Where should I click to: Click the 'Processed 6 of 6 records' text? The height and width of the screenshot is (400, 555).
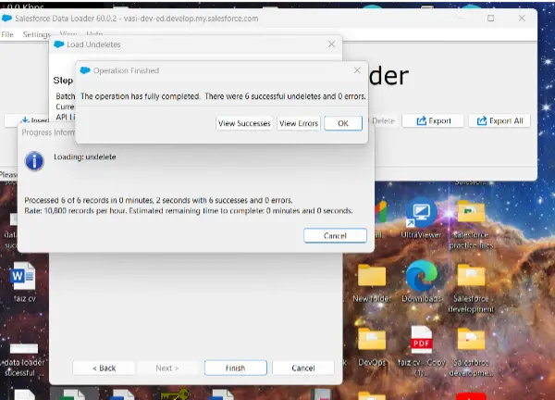click(x=158, y=200)
